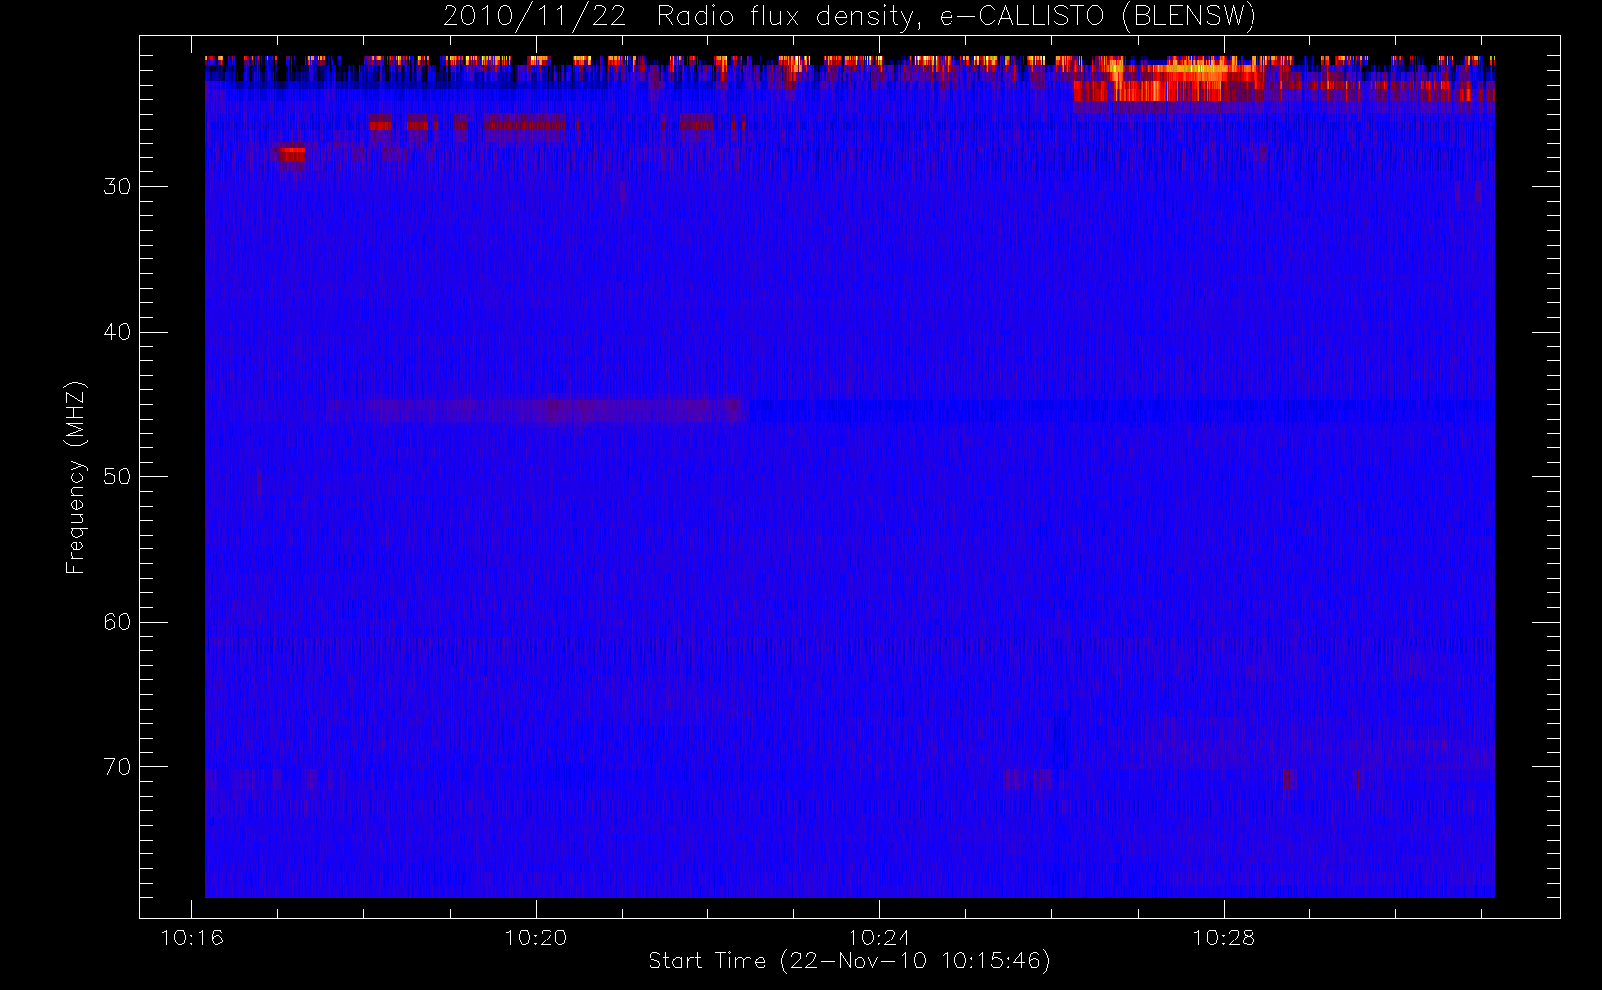
Task: Click the red emission patch just after 10:17
Action: [291, 153]
